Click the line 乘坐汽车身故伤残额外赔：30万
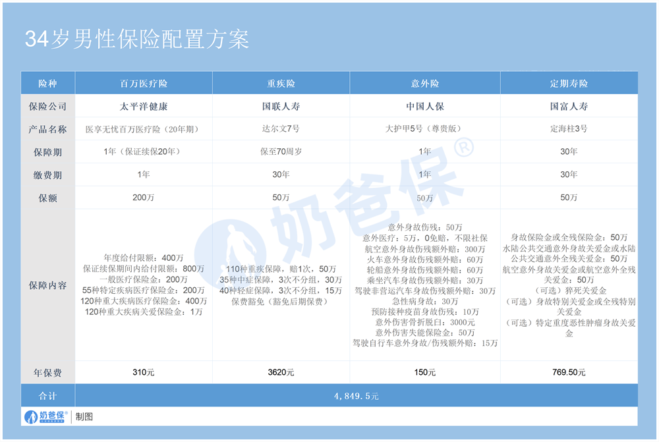Image resolution: width=659 pixels, height=442 pixels. pyautogui.click(x=425, y=280)
